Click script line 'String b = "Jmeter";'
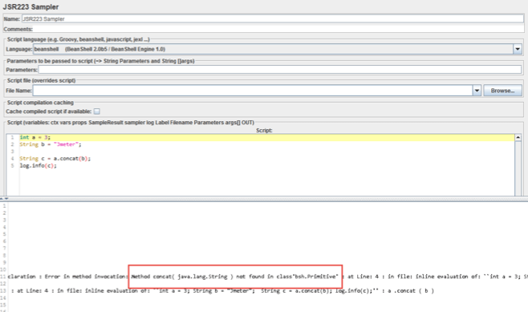 point(51,144)
